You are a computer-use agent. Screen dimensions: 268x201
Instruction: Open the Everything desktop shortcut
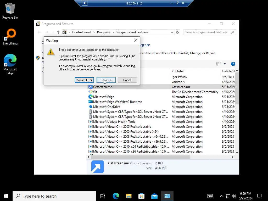10,37
